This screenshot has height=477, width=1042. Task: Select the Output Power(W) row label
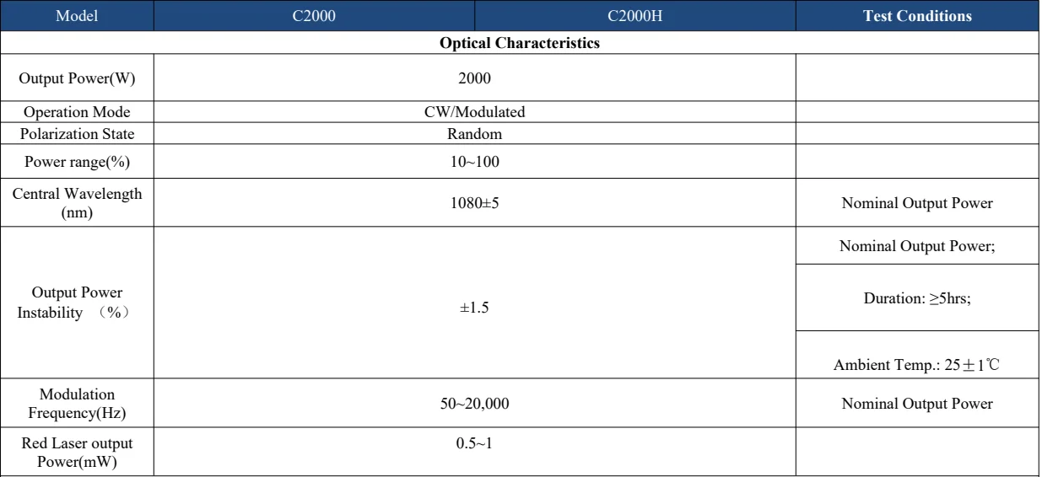pyautogui.click(x=76, y=80)
